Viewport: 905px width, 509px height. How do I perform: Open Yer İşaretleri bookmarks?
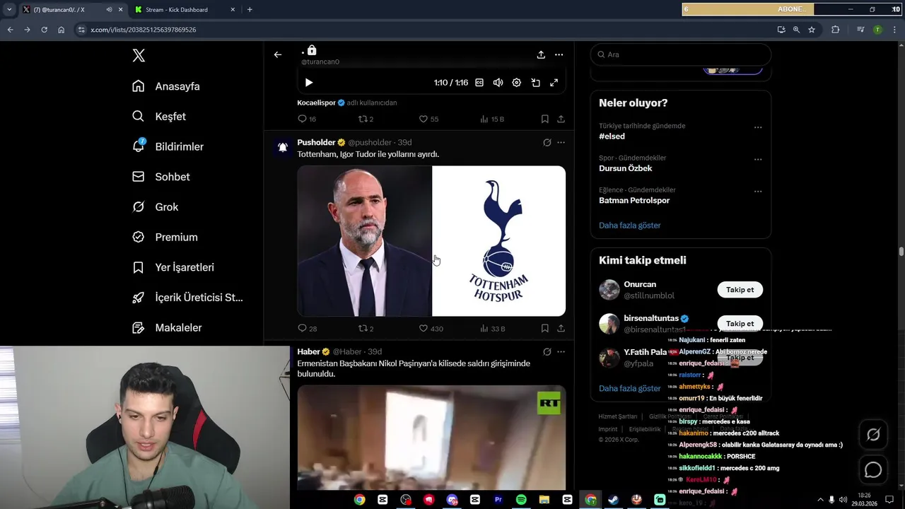(x=173, y=267)
